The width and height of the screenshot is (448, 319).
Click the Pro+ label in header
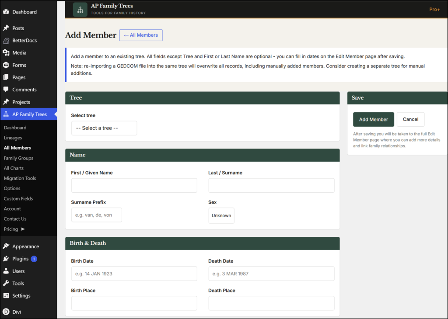point(434,10)
